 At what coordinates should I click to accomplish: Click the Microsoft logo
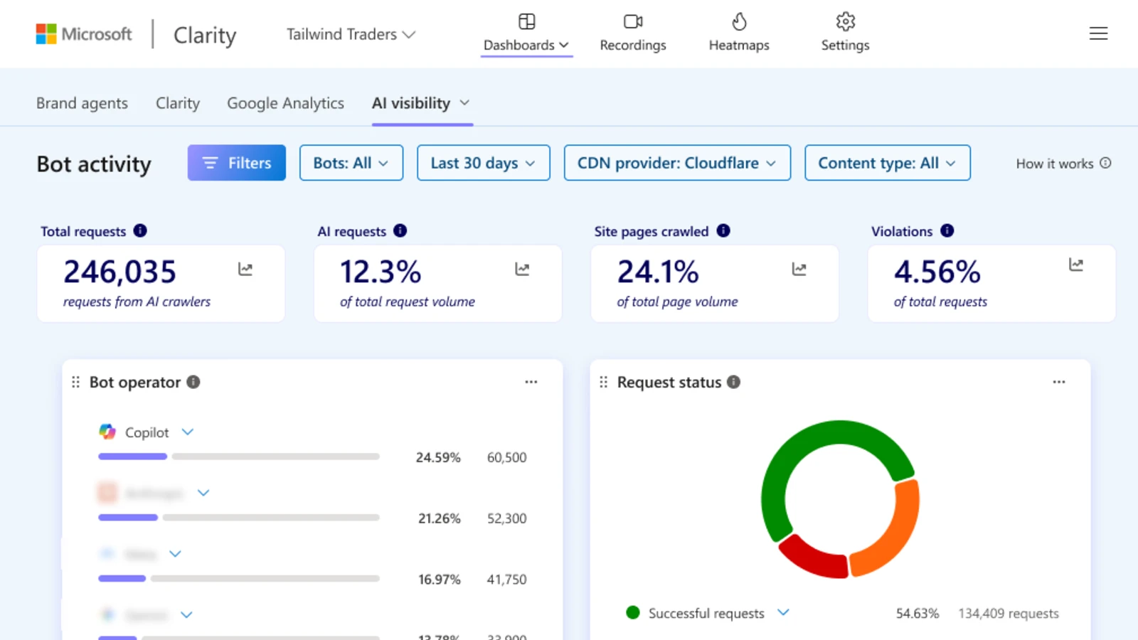(x=84, y=34)
